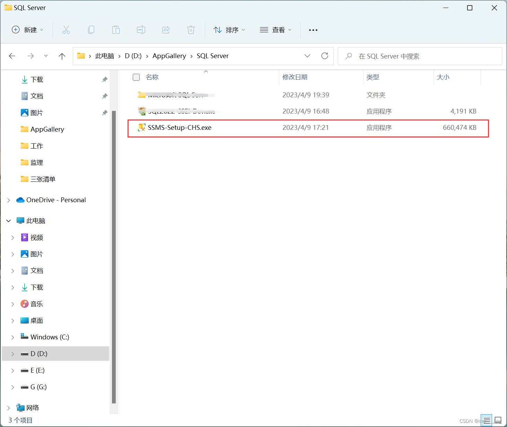This screenshot has width=507, height=427.
Task: Expand the D (D:) drive node
Action: [13, 354]
